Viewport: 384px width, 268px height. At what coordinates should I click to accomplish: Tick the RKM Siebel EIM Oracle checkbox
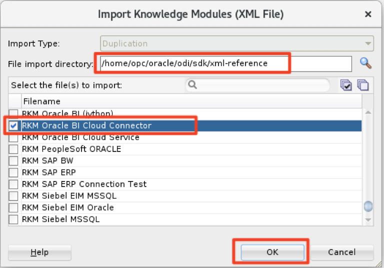(x=13, y=207)
